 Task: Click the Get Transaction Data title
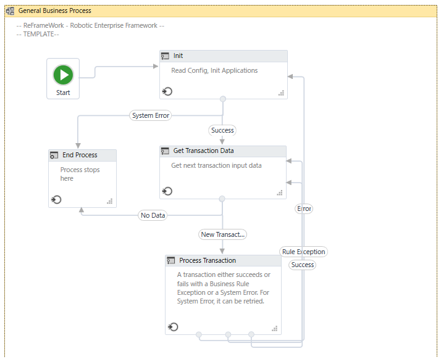[x=203, y=151]
